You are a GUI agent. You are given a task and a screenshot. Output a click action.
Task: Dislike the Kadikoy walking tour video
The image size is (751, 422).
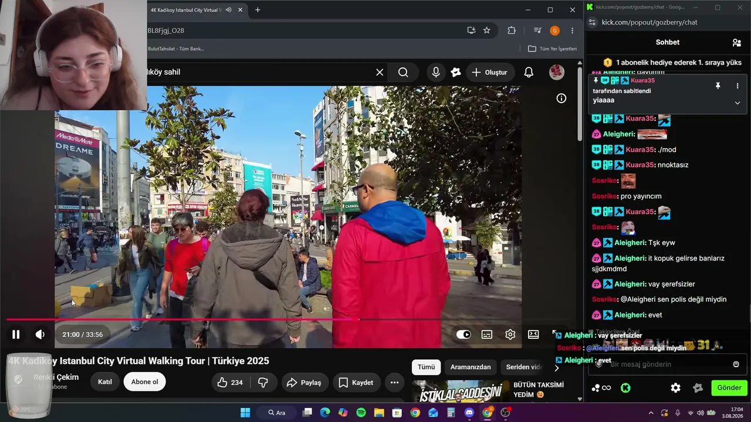click(x=263, y=383)
